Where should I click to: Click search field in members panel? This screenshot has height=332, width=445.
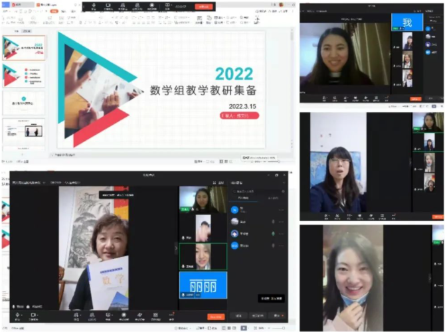[x=258, y=191]
